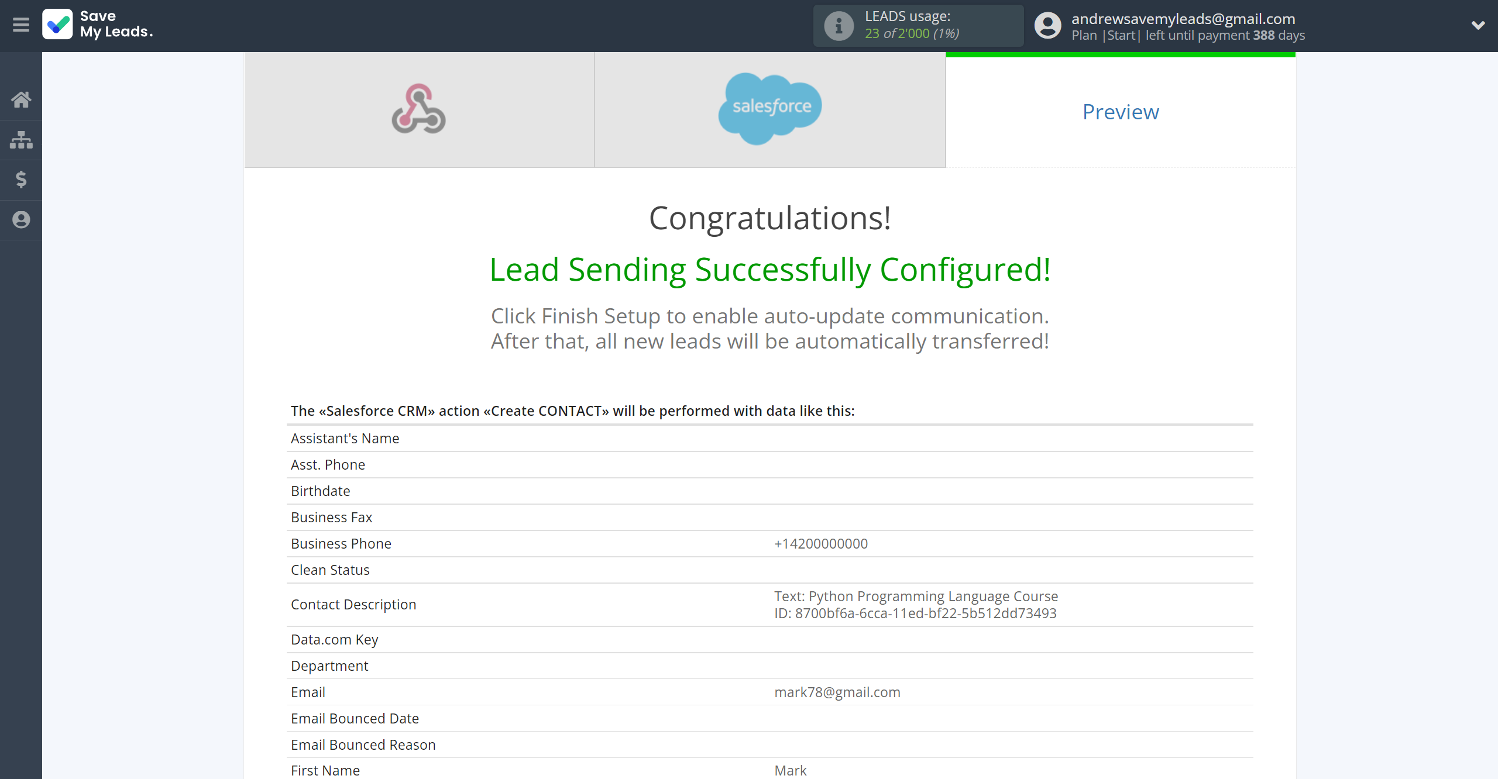The width and height of the screenshot is (1498, 779).
Task: Click the Business Fax row
Action: coord(770,517)
